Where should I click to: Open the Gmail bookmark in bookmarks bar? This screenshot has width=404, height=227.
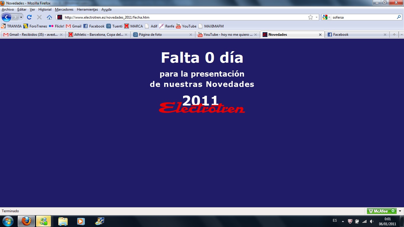tap(74, 26)
